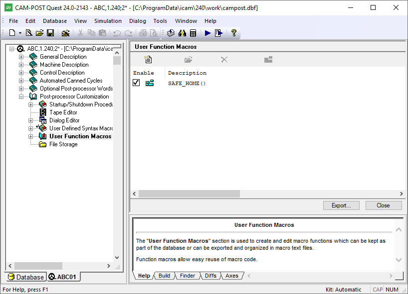Click the Tape Editor icon in the tree

(43, 112)
